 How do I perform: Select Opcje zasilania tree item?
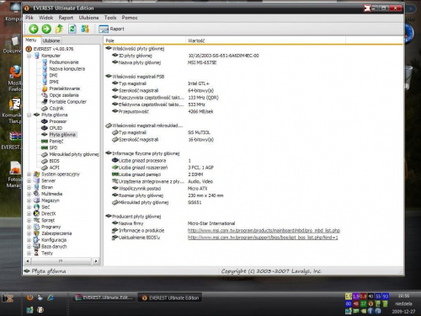coord(64,95)
